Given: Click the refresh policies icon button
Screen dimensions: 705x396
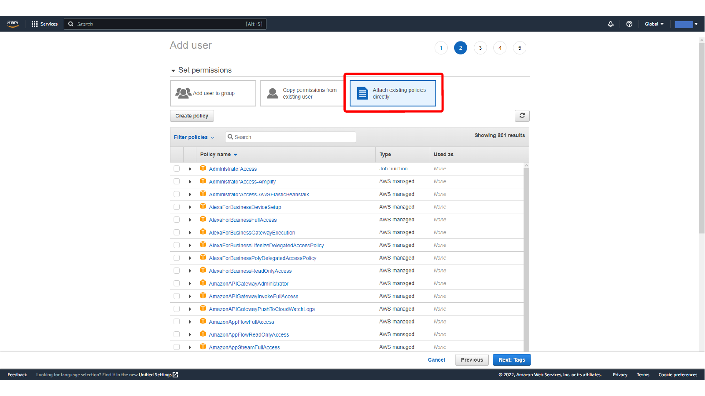Looking at the screenshot, I should pyautogui.click(x=522, y=116).
